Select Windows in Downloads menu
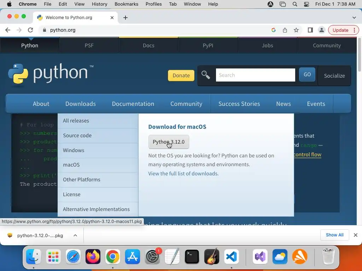 98,150
